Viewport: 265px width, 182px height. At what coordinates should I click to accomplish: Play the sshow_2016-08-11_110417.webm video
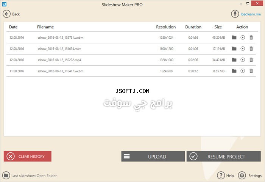[x=243, y=71]
